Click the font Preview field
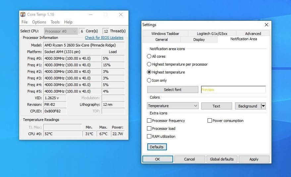The height and width of the screenshot is (177, 291). pyautogui.click(x=233, y=90)
